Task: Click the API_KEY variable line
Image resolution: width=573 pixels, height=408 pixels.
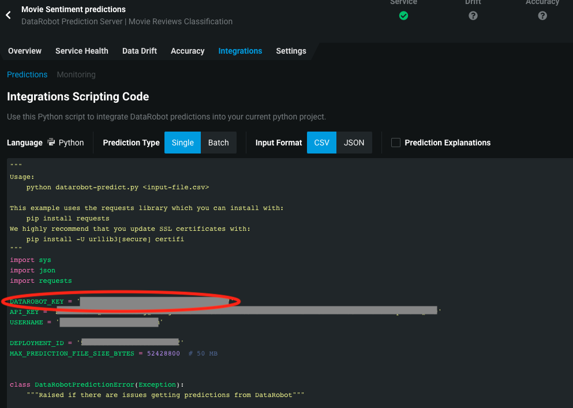Action: (x=226, y=312)
